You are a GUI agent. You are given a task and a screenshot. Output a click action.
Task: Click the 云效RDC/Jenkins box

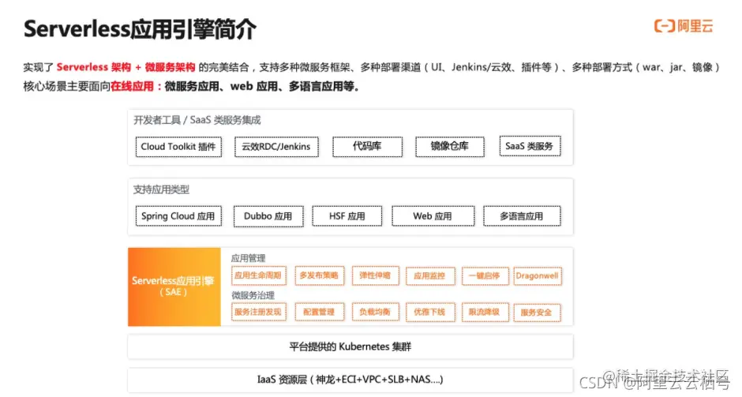[276, 147]
